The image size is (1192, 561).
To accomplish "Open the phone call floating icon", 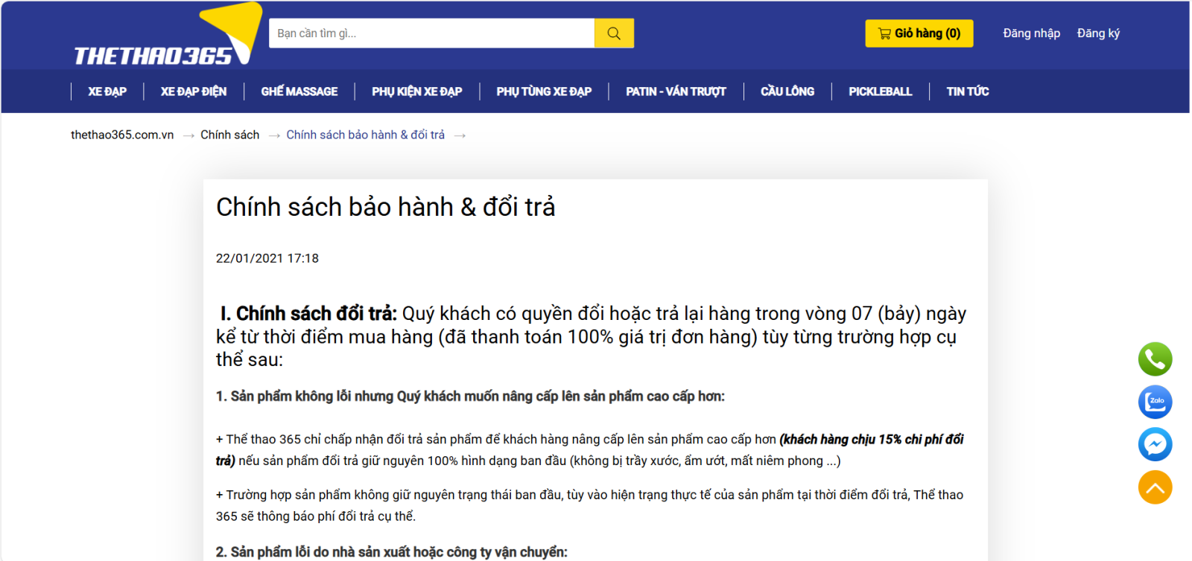I will coord(1155,359).
